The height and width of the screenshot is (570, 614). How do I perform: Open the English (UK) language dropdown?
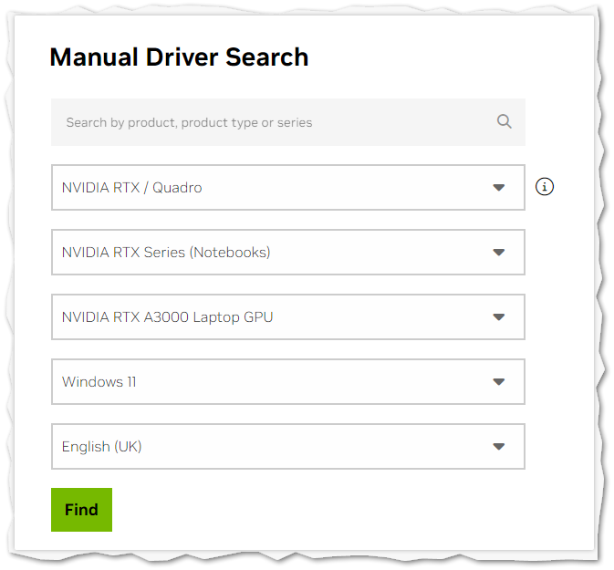click(287, 446)
